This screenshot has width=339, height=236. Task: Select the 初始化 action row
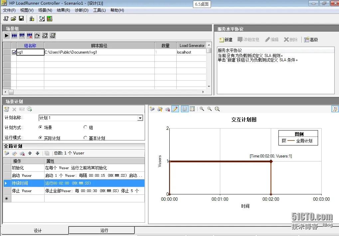[74, 168]
